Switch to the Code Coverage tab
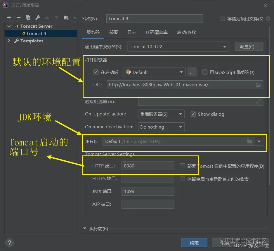Screen dimensions: 274x251 tap(157, 32)
